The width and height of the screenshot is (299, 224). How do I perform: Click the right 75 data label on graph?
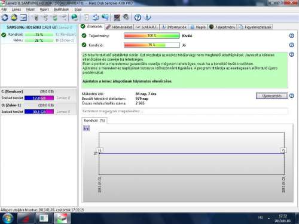click(x=283, y=150)
